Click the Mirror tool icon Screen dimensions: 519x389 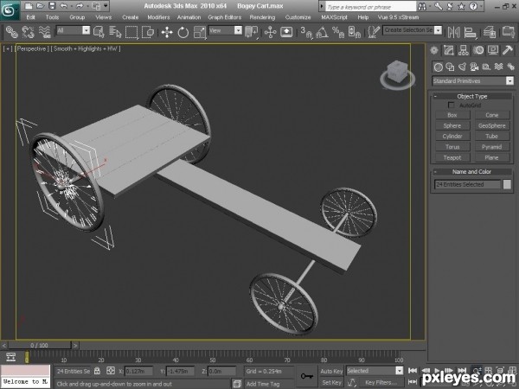point(454,32)
